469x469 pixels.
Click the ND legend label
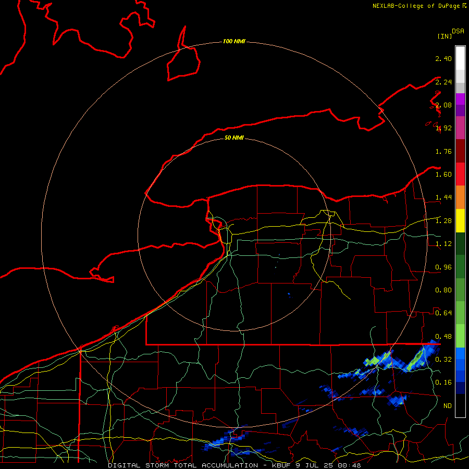pyautogui.click(x=448, y=406)
